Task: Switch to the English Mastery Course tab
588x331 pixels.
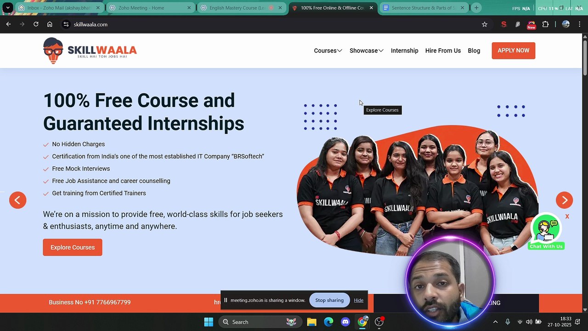Action: [x=241, y=8]
